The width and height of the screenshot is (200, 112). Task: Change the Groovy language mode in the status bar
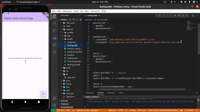132,110
